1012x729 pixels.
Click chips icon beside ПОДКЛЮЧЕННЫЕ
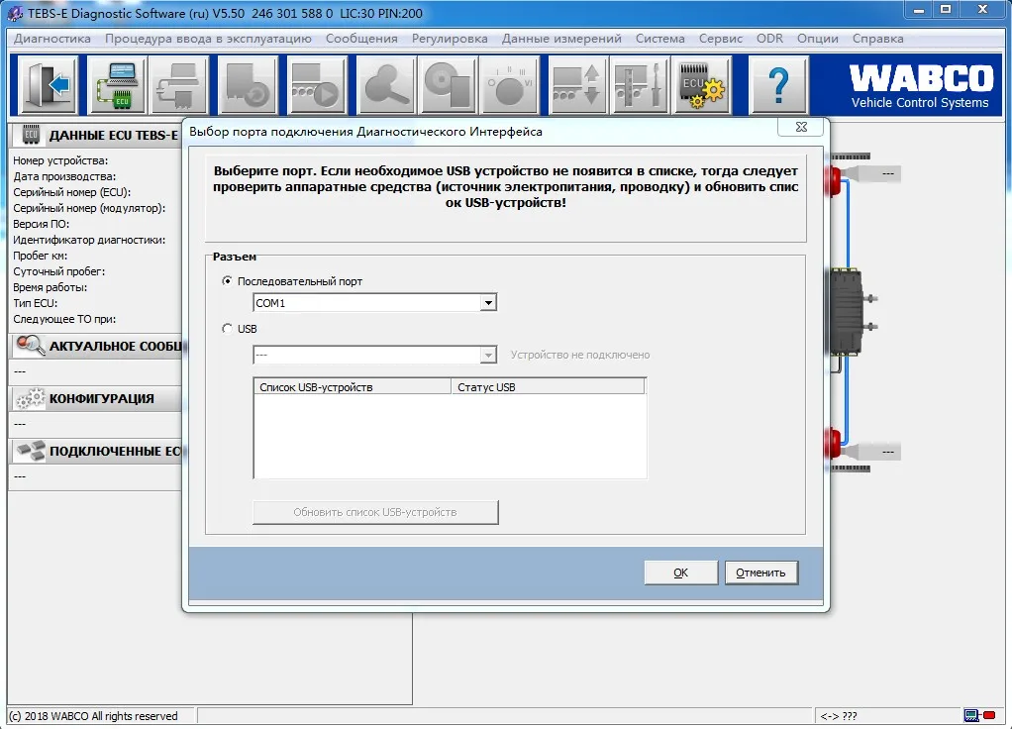pos(31,451)
